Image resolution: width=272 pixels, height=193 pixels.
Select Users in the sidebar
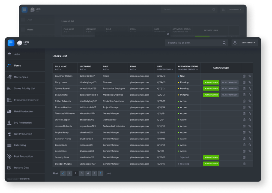tap(25, 66)
